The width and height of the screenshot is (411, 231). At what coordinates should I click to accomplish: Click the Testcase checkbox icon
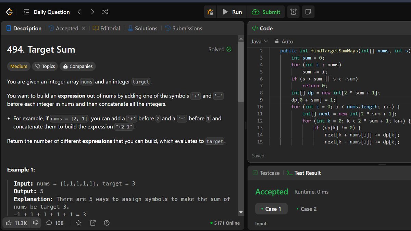click(x=255, y=173)
